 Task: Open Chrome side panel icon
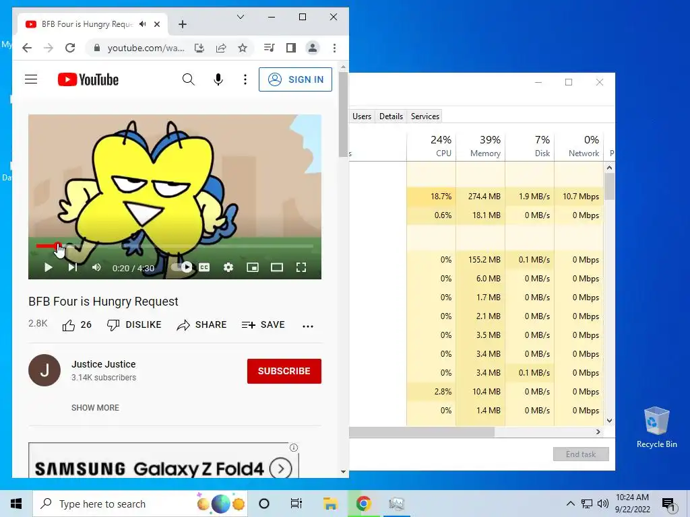tap(291, 48)
